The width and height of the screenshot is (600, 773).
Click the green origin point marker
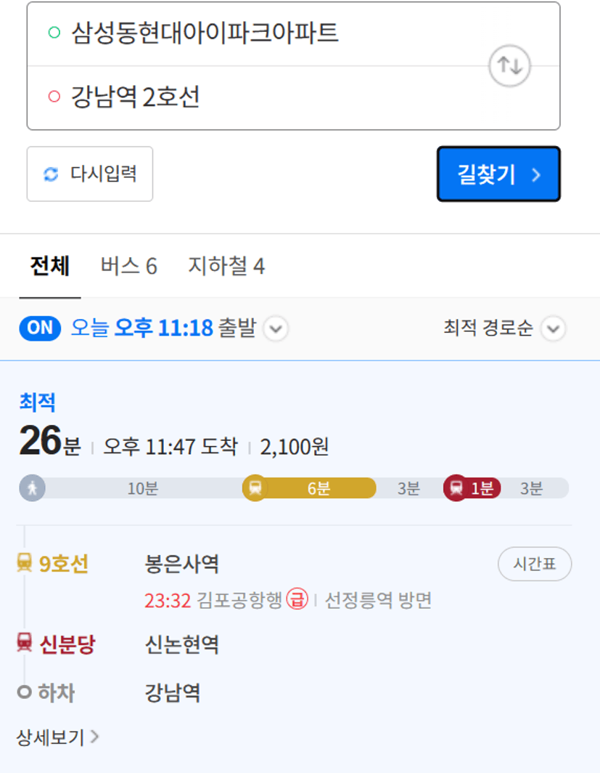coord(54,33)
